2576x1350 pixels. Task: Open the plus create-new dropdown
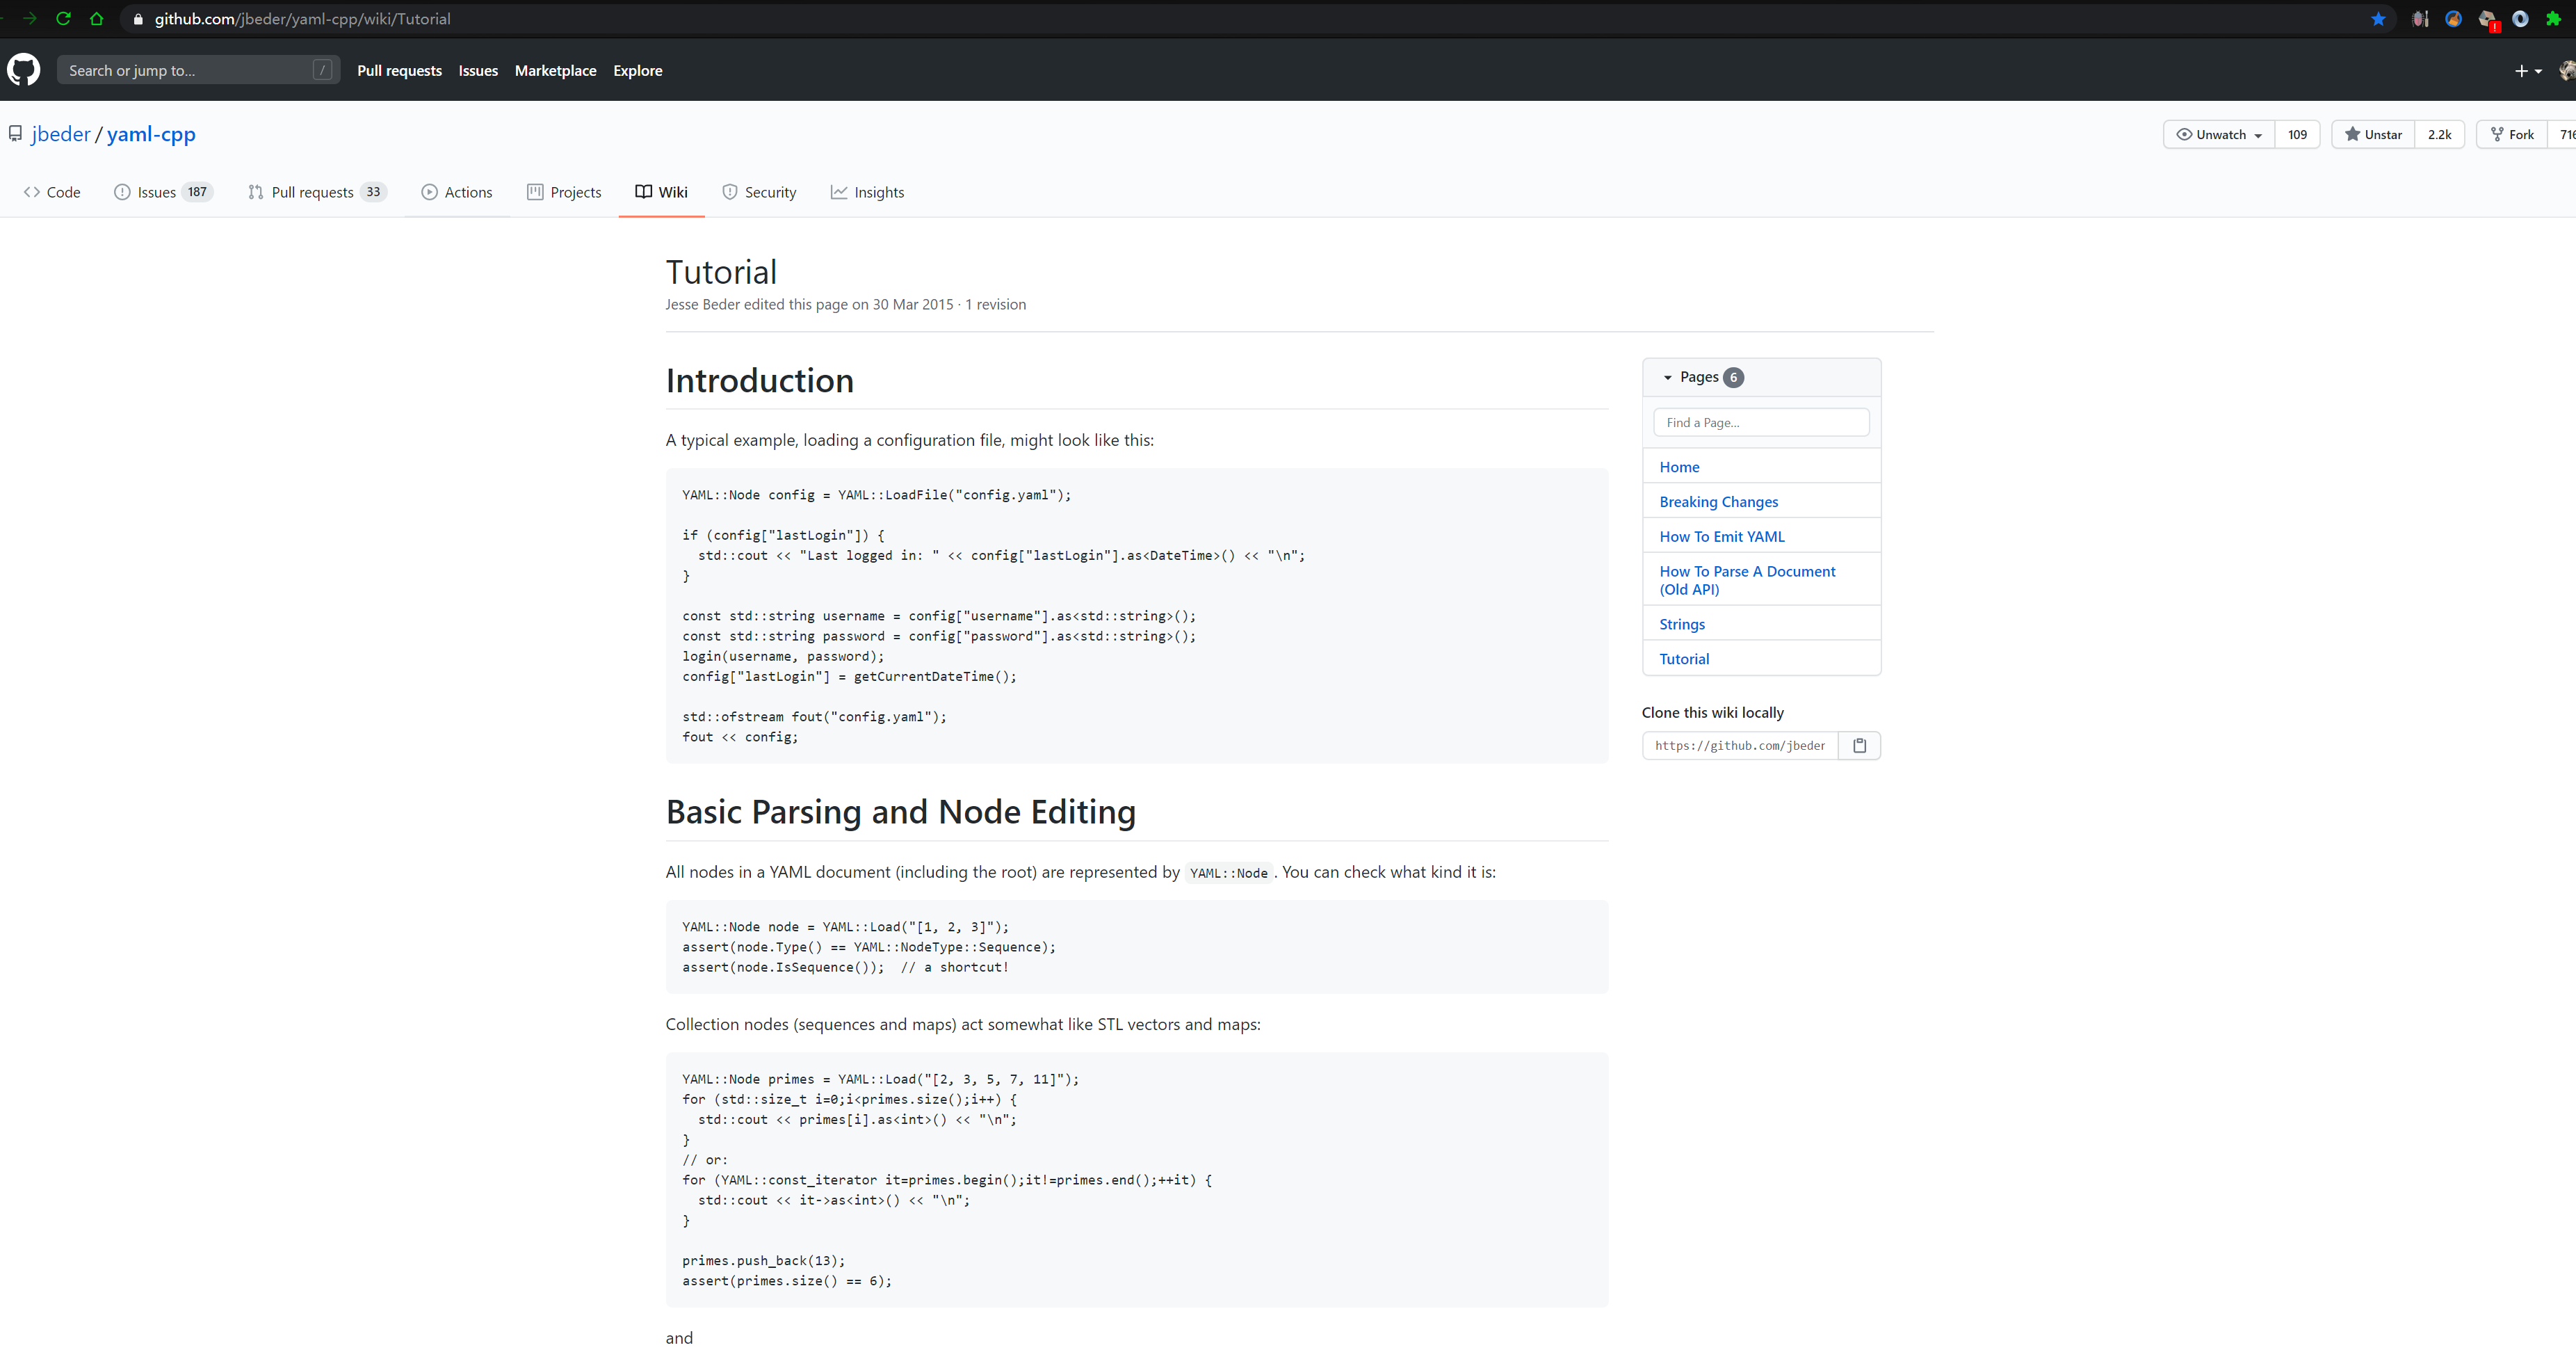click(2527, 70)
